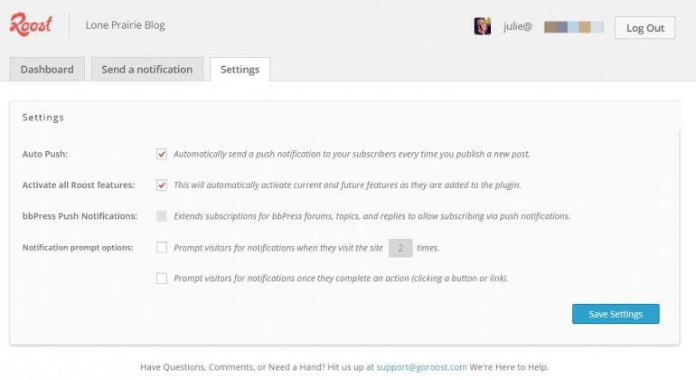Click the Activate all Roost features label
Image resolution: width=696 pixels, height=380 pixels.
[x=78, y=185]
